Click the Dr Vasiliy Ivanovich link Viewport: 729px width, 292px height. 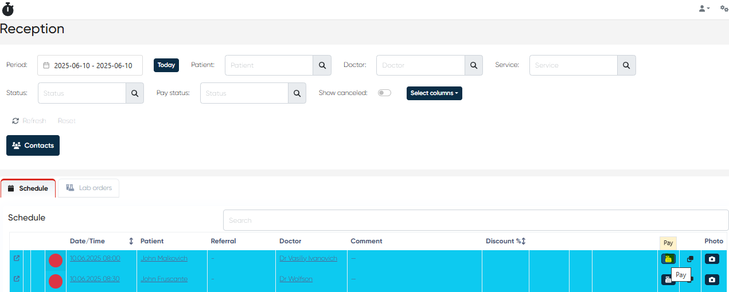[x=308, y=258]
